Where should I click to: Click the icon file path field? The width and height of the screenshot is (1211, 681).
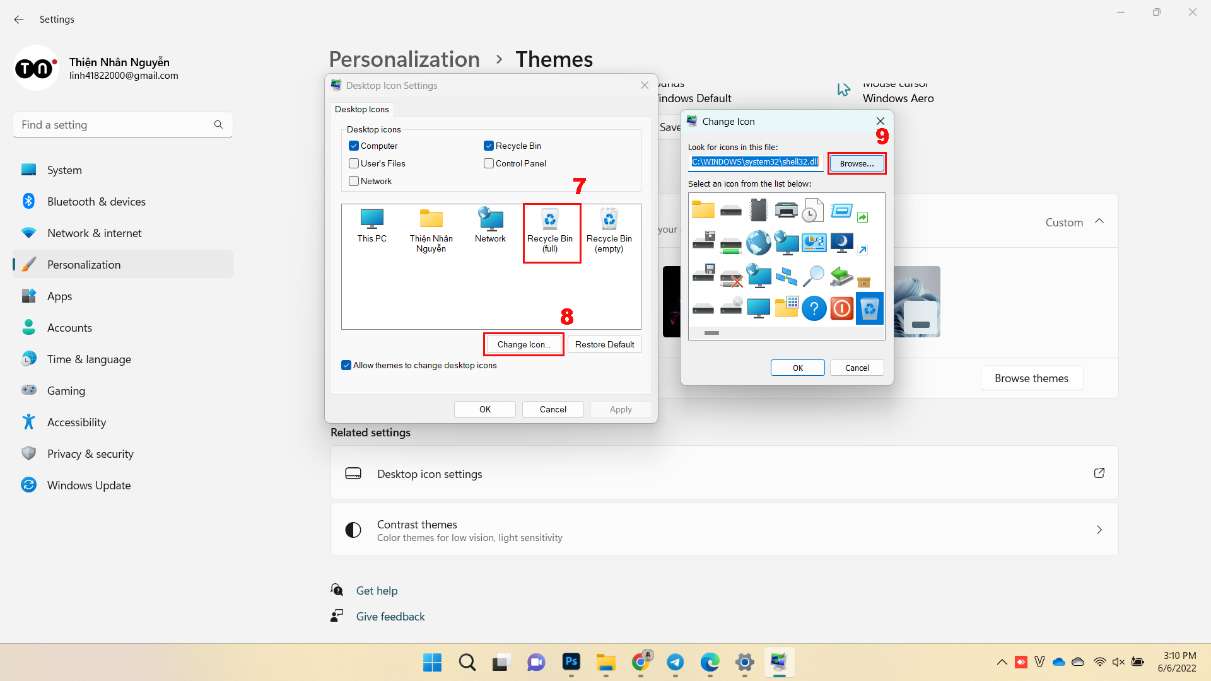[x=755, y=162]
